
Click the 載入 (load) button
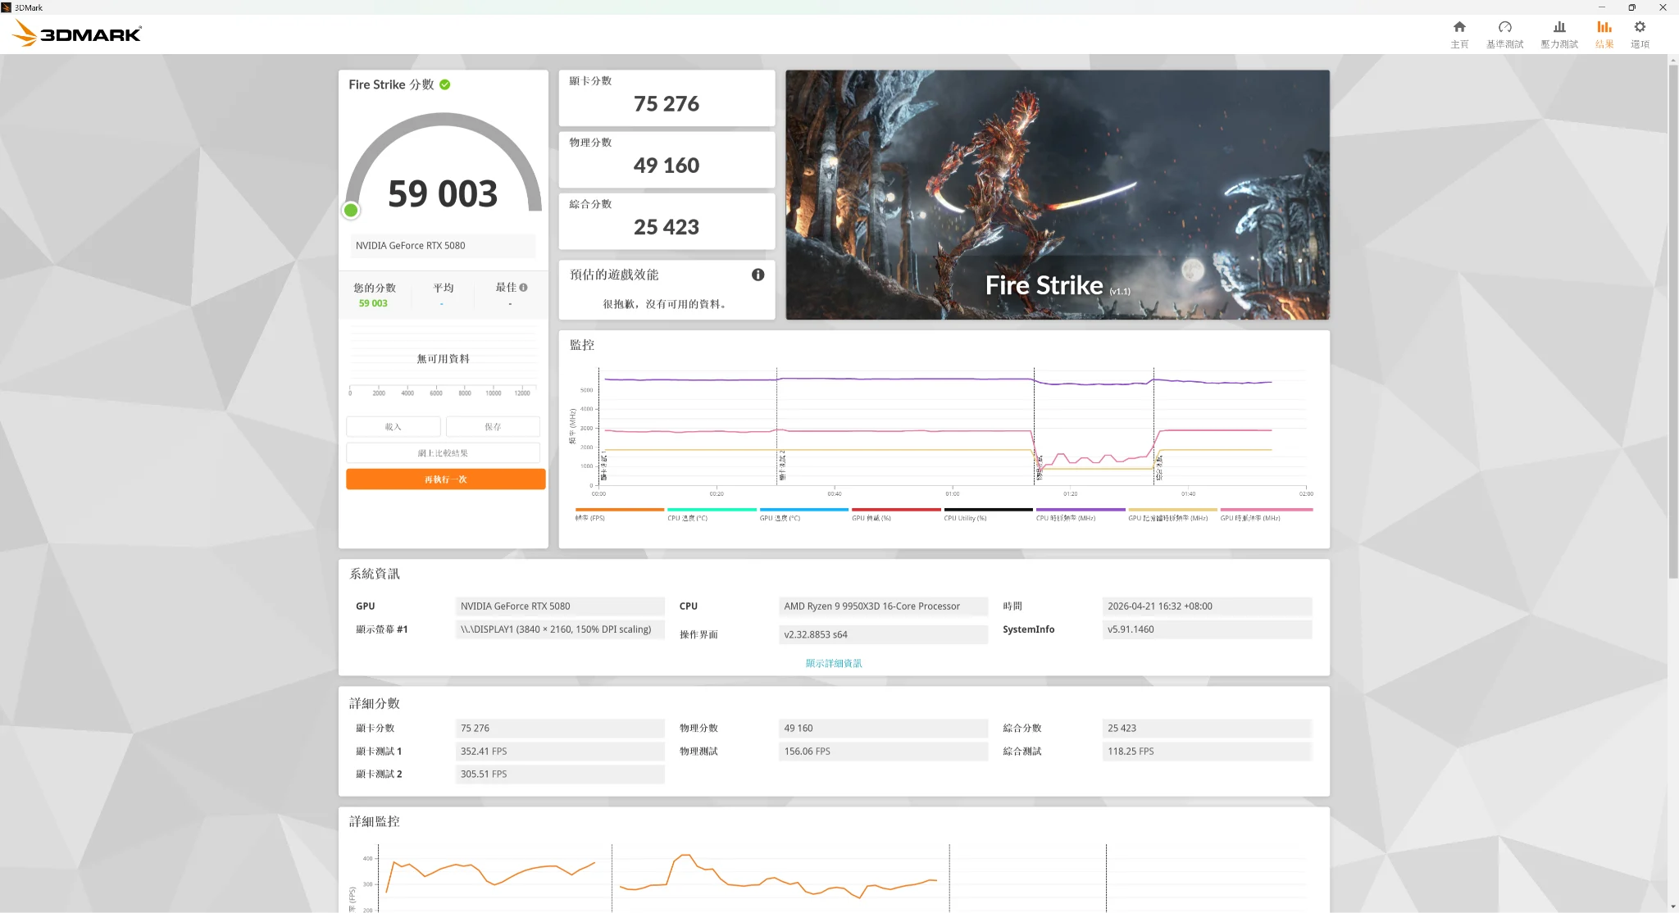(394, 426)
